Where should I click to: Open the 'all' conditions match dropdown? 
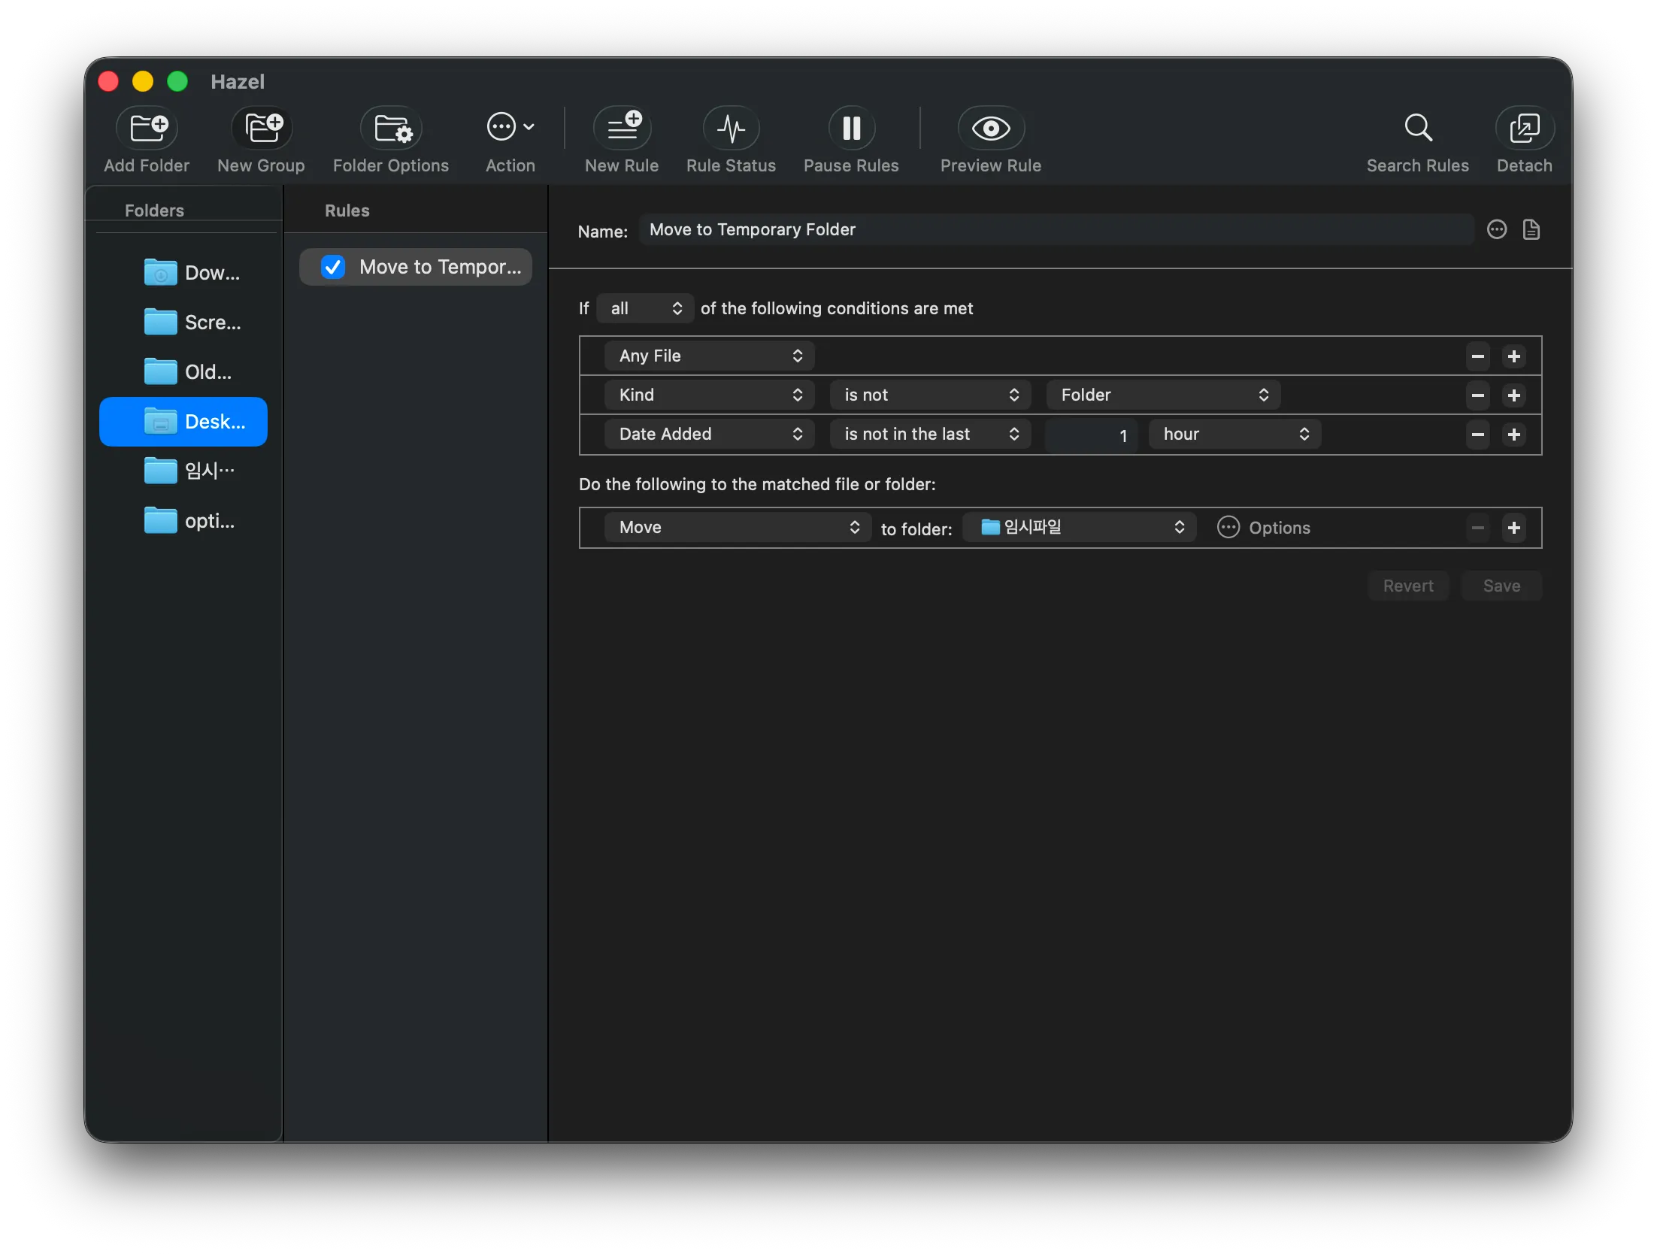click(645, 308)
